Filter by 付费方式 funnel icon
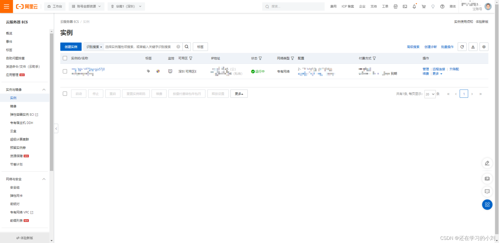Viewport: 499px width, 243px height. [x=374, y=58]
